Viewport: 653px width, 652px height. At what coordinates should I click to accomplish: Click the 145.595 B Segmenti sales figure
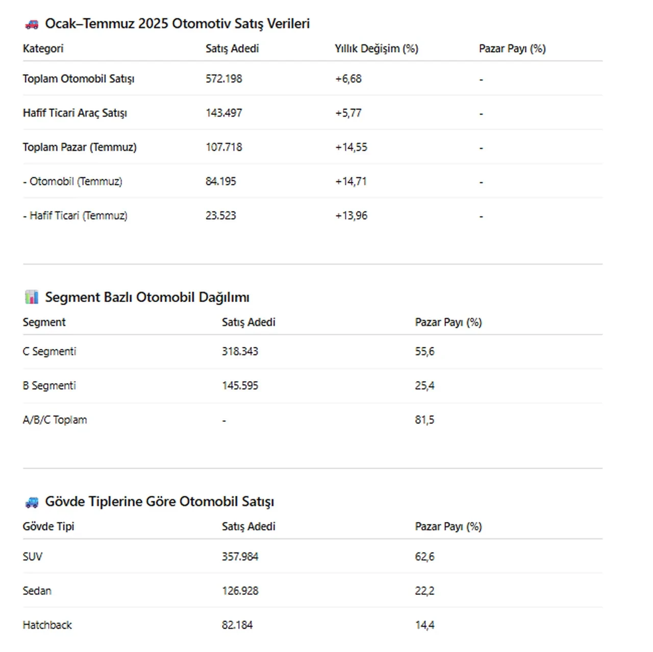coord(240,386)
